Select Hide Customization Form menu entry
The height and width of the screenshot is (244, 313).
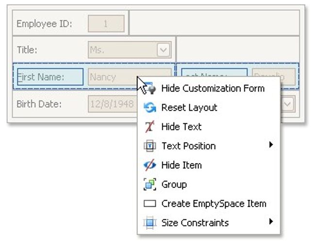tap(213, 88)
